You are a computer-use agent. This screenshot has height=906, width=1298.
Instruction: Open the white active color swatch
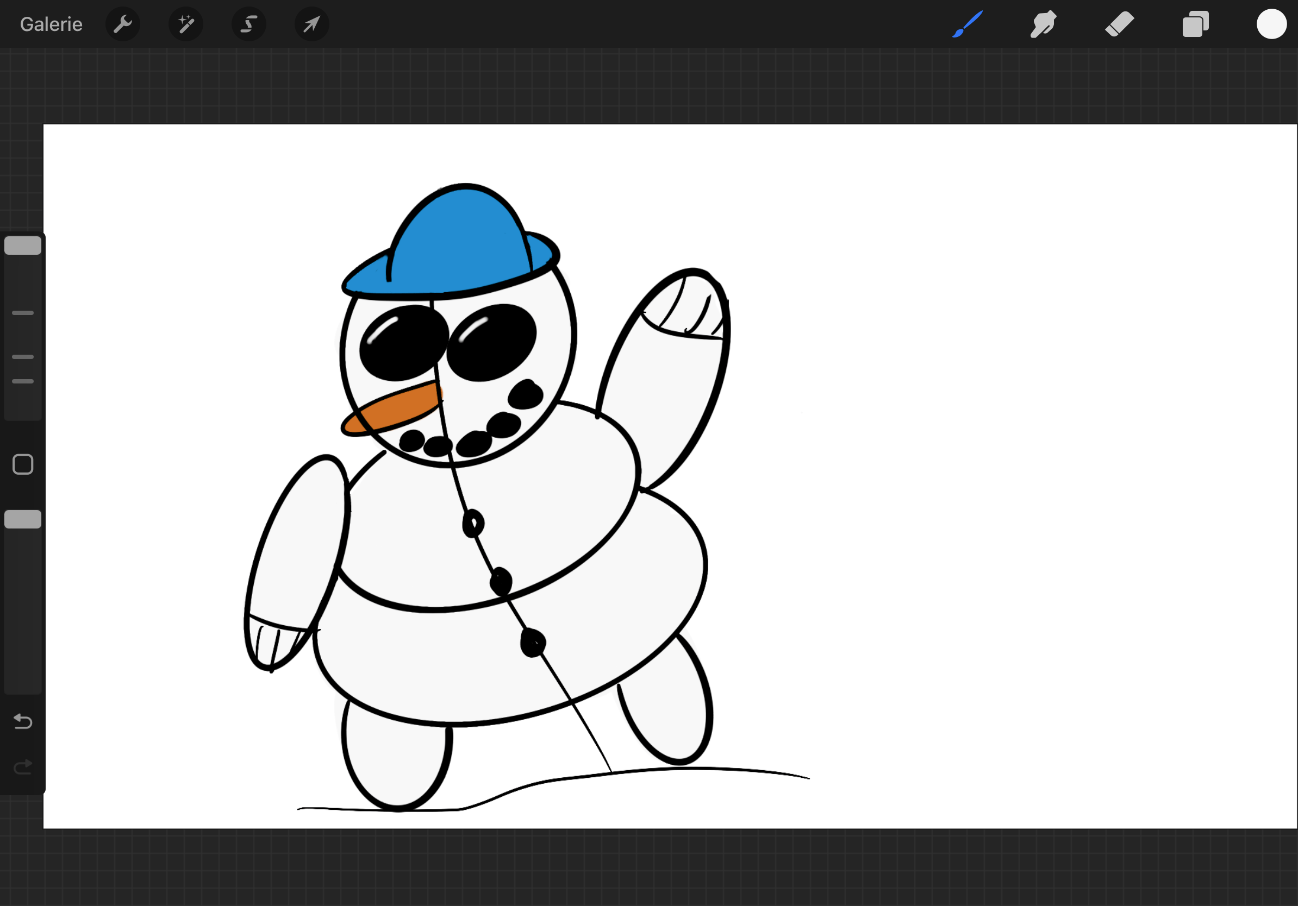(1271, 24)
